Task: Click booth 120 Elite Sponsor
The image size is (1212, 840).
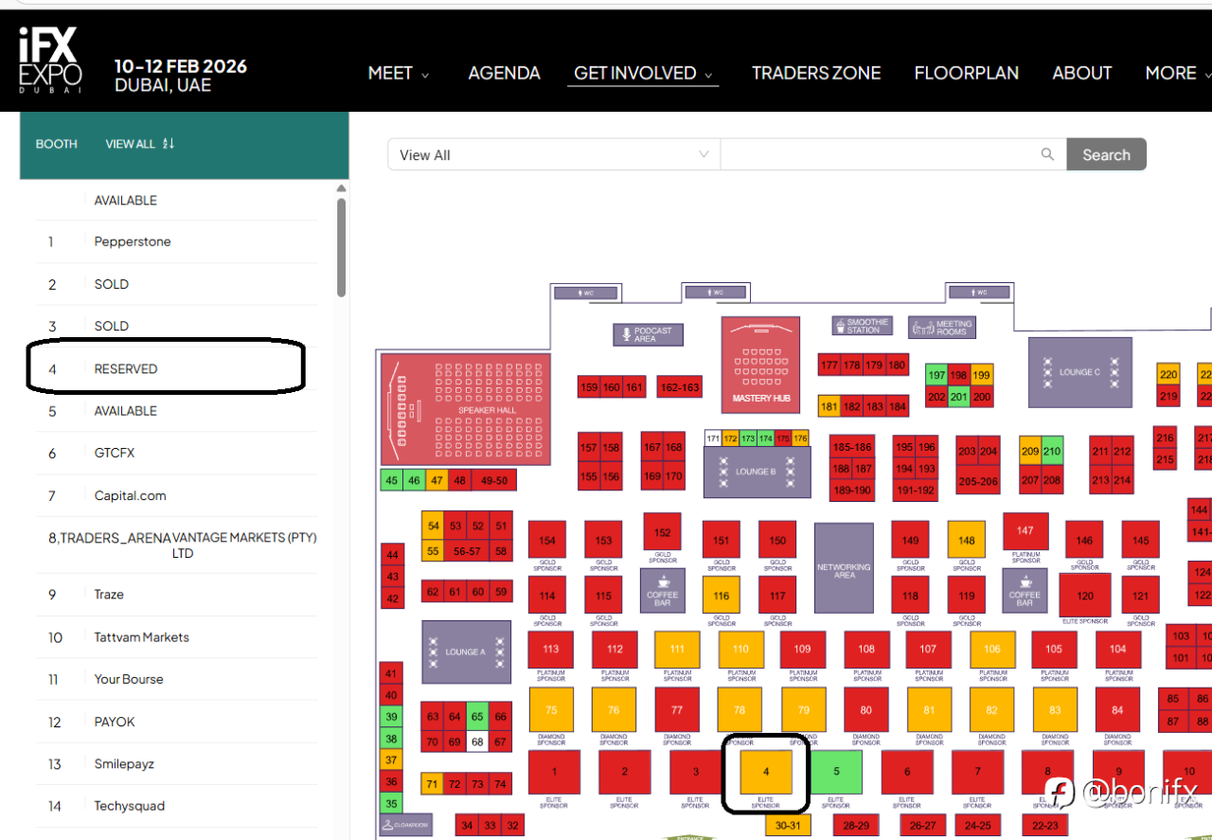Action: (x=1085, y=596)
